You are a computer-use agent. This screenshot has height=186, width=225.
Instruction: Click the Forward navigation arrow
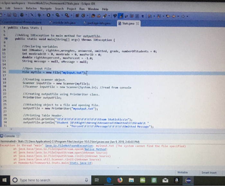click(183, 16)
